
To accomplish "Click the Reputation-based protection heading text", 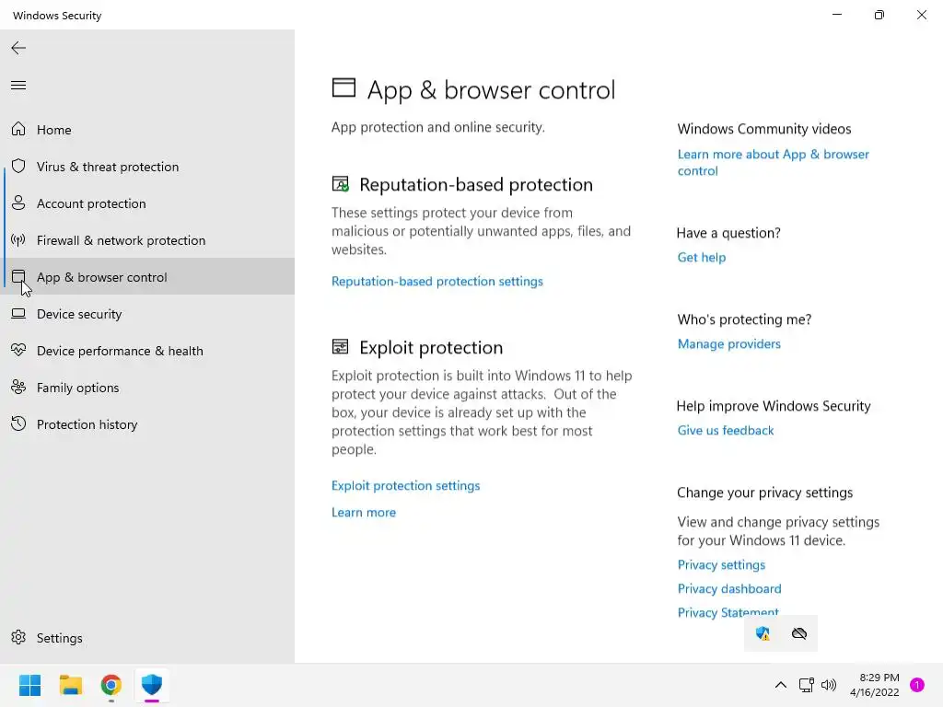I will click(x=476, y=184).
